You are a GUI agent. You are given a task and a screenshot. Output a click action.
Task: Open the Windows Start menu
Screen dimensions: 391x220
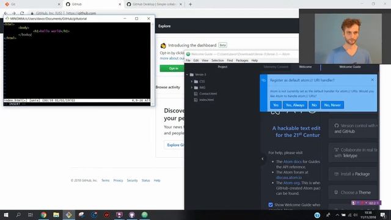[x=6, y=215]
